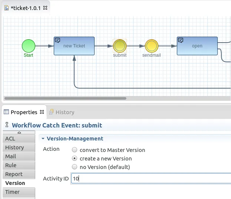The height and width of the screenshot is (199, 231).
Task: Click arrow between submit and sendmail
Action: [136, 46]
